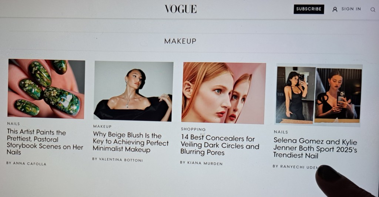Select the Nails tag above Selena Gomez article
This screenshot has width=379, height=197.
(x=281, y=132)
